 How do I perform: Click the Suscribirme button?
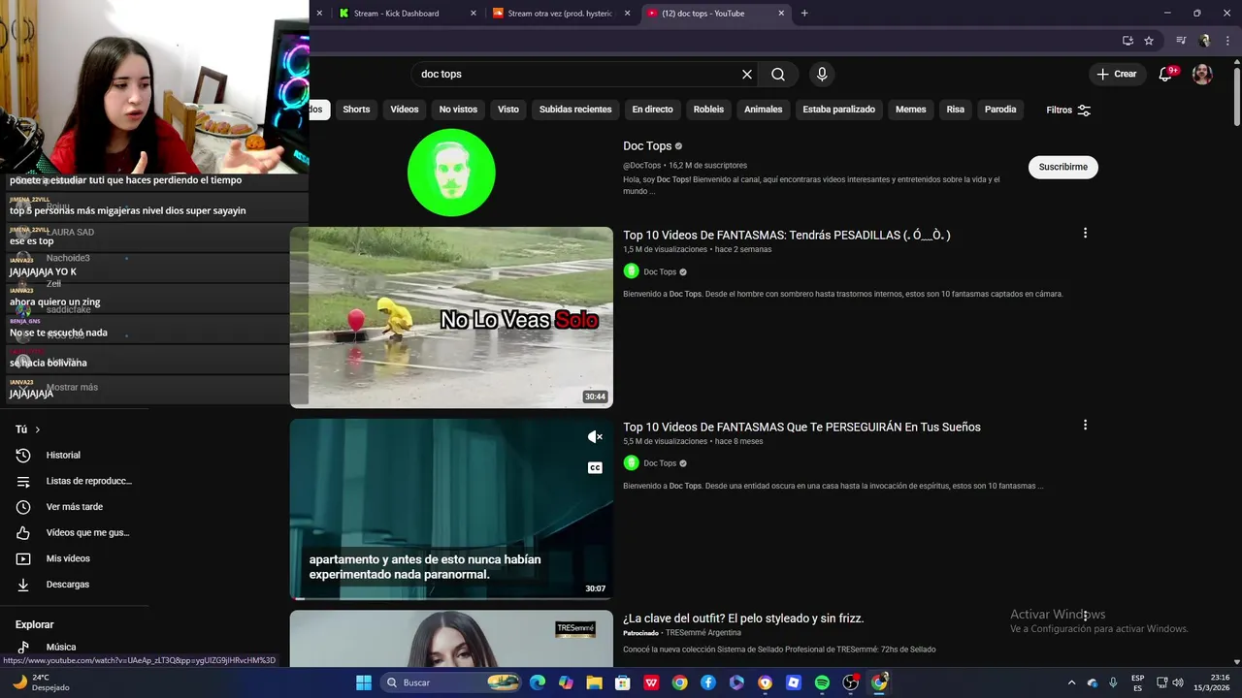(x=1062, y=167)
